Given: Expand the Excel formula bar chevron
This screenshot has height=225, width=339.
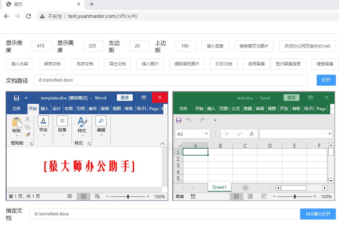Looking at the screenshot, I should tap(330, 134).
